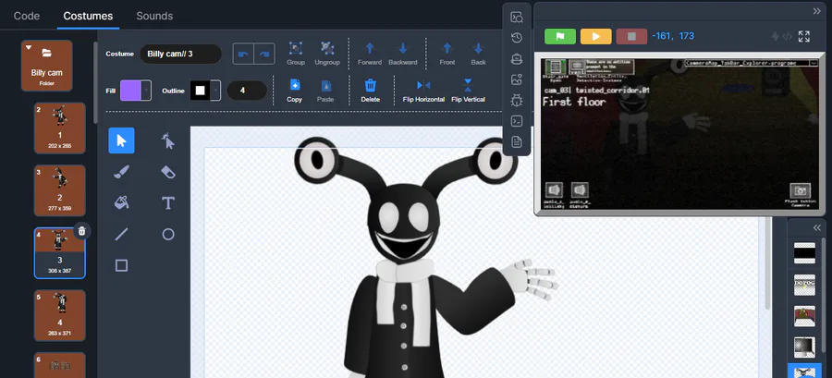Open the debugger bug sidebar icon
Image resolution: width=832 pixels, height=378 pixels.
[x=516, y=100]
